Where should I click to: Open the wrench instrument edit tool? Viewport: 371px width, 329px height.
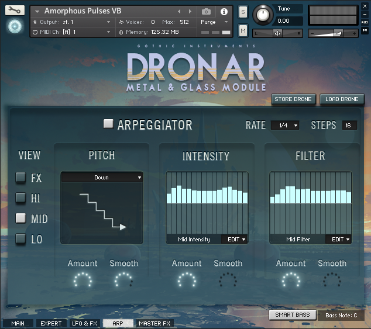pyautogui.click(x=15, y=11)
